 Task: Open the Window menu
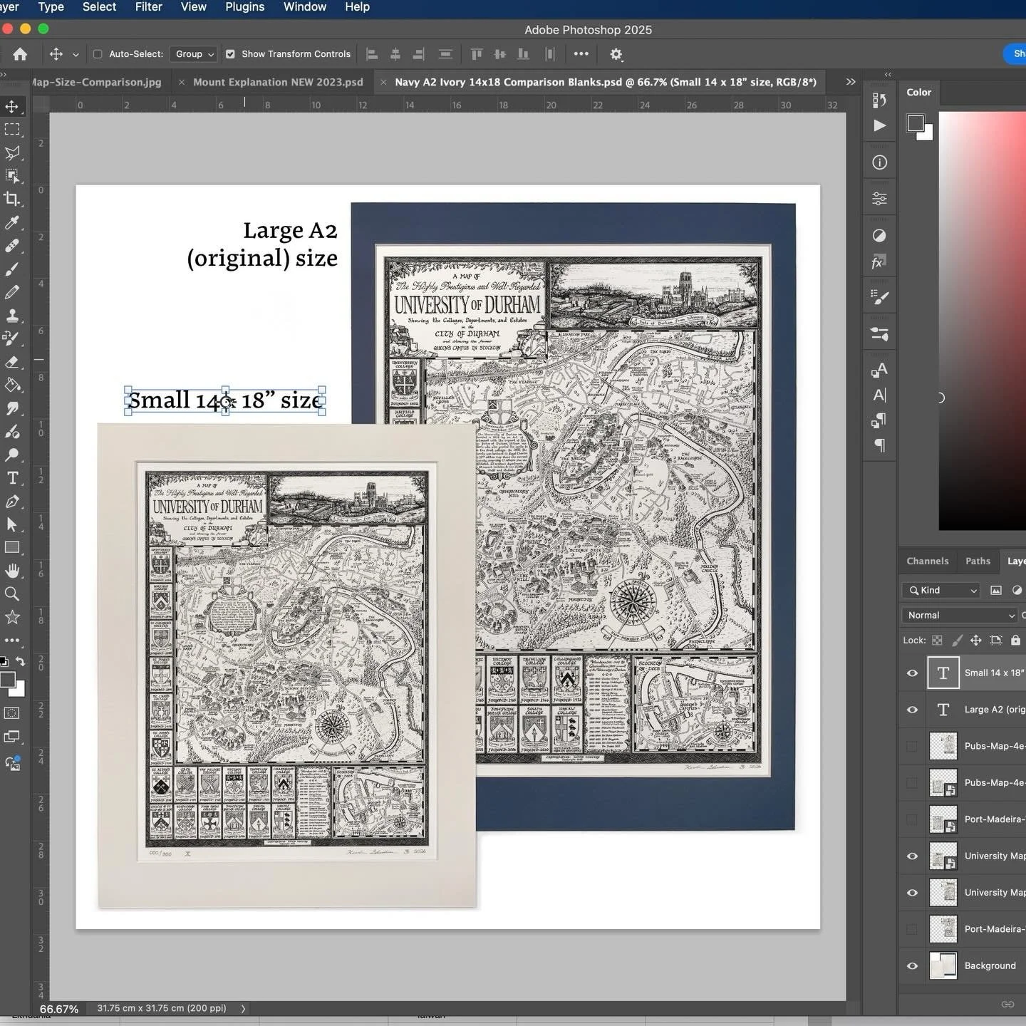tap(304, 7)
